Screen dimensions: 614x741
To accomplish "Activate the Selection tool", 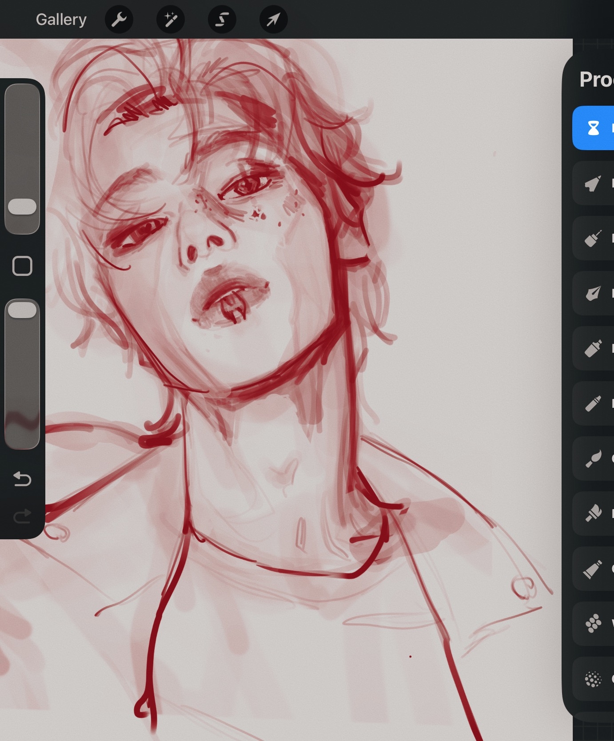I will (222, 20).
